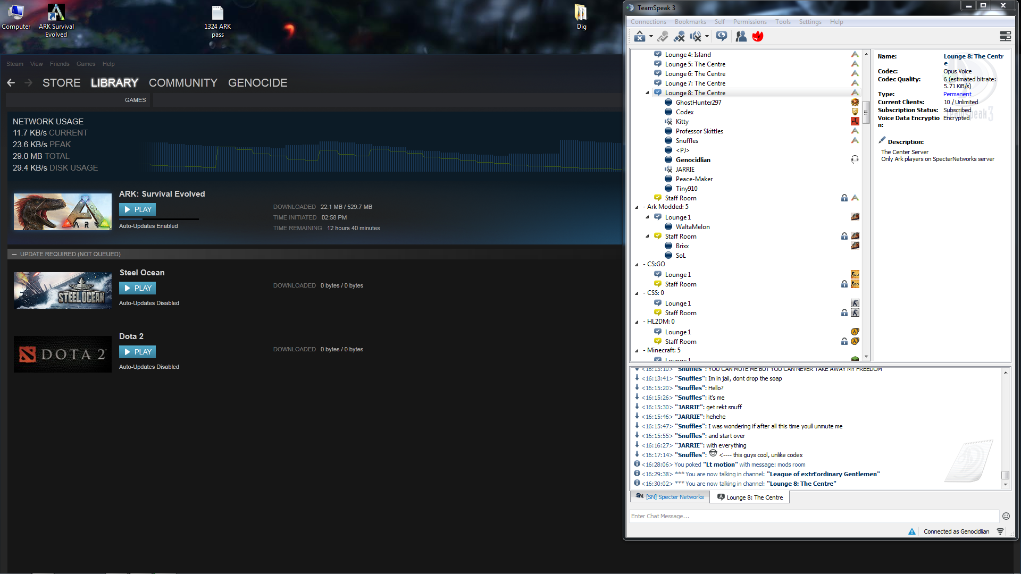Open the Friends menu in Steam
1021x574 pixels.
click(60, 64)
